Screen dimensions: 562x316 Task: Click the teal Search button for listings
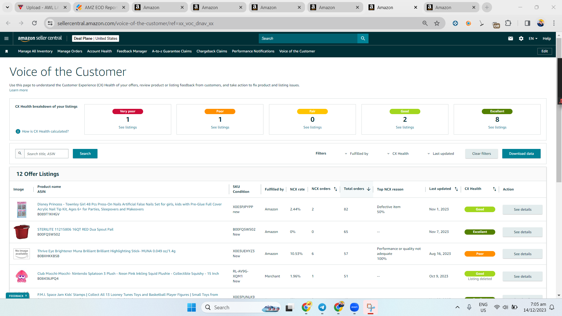[85, 154]
